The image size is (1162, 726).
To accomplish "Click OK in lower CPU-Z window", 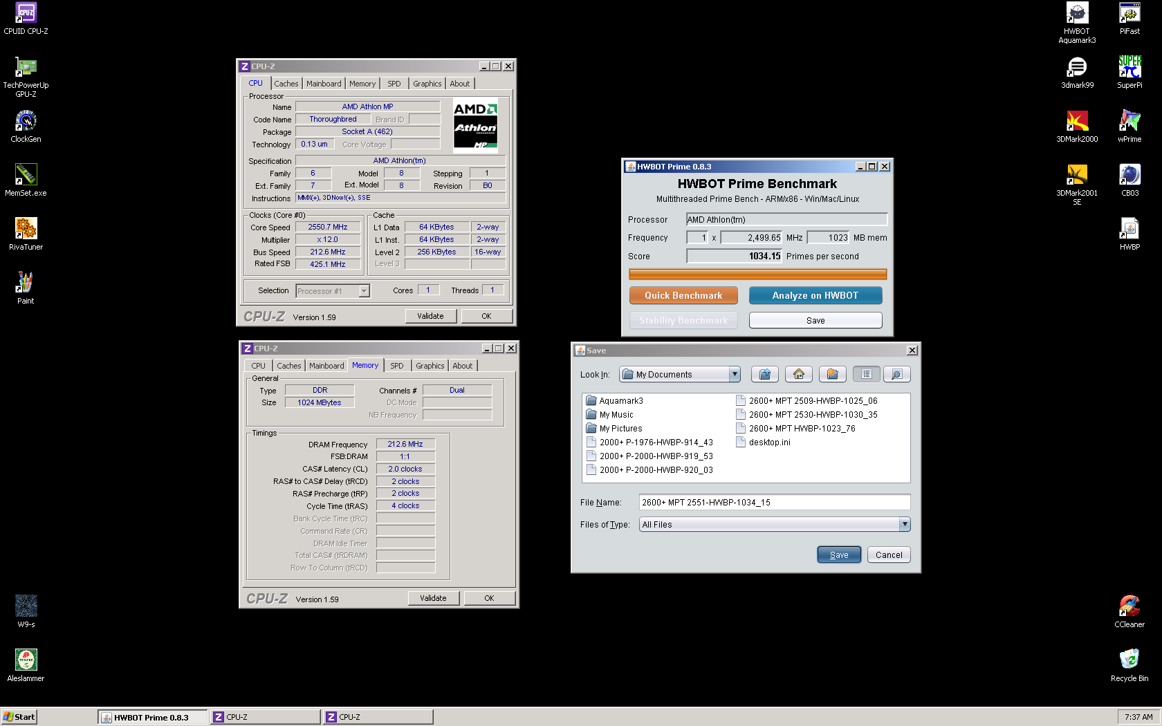I will pyautogui.click(x=489, y=598).
